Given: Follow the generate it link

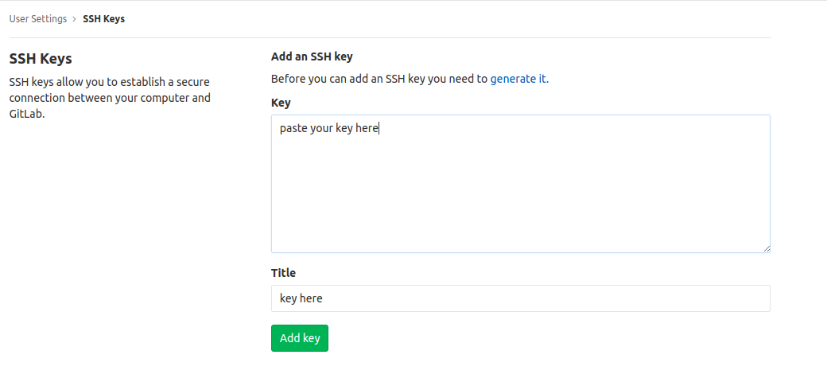Looking at the screenshot, I should coord(519,80).
